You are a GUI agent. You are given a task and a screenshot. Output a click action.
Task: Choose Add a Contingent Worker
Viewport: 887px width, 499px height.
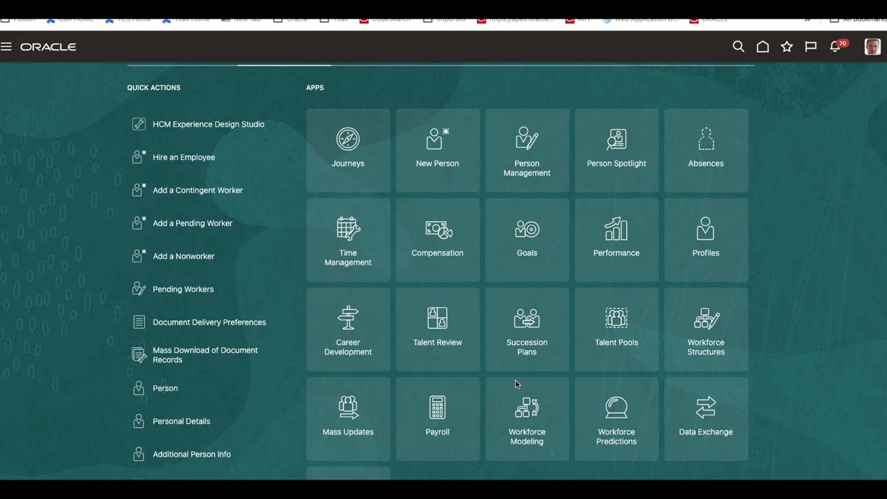pos(187,191)
